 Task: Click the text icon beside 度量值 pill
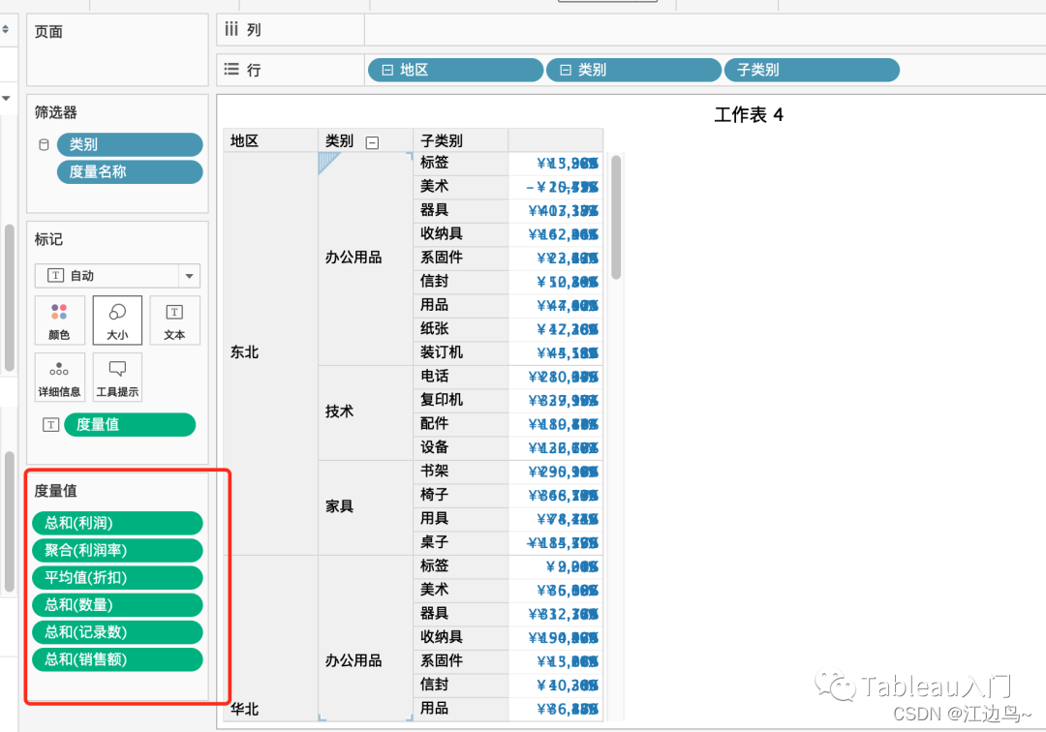(x=50, y=424)
